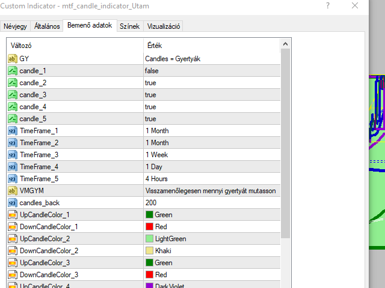
Task: Click the Red swatch of DownCandleColor_1
Action: 149,227
